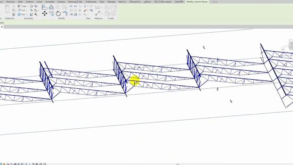Expand the Cut geometry dropdown arrow
Screen dimensions: 293x165
27,10
